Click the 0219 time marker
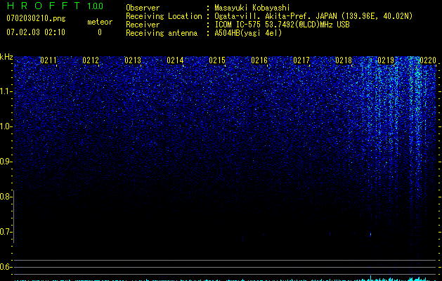 [386, 60]
